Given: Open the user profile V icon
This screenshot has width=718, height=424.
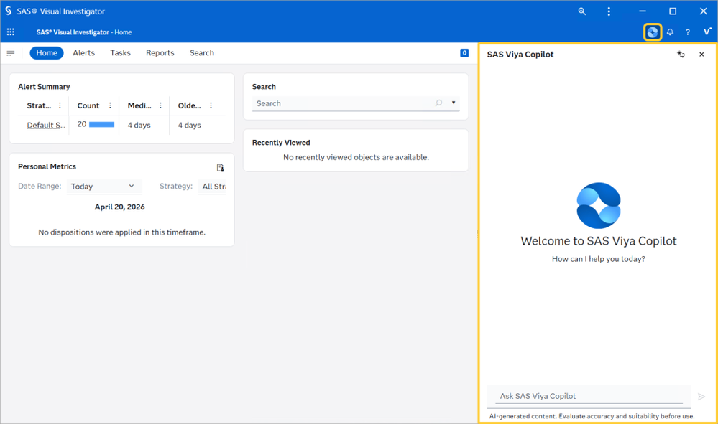Looking at the screenshot, I should pos(707,32).
